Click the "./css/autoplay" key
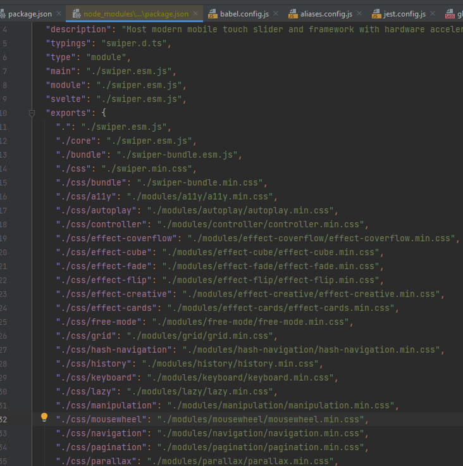The image size is (463, 466). (96, 211)
